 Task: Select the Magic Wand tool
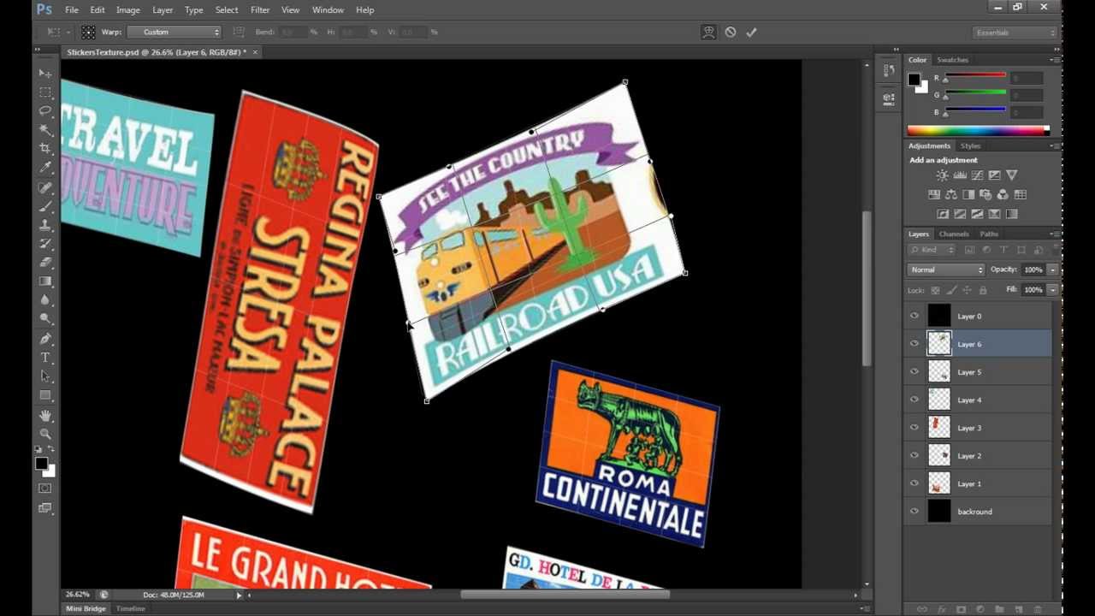click(45, 130)
